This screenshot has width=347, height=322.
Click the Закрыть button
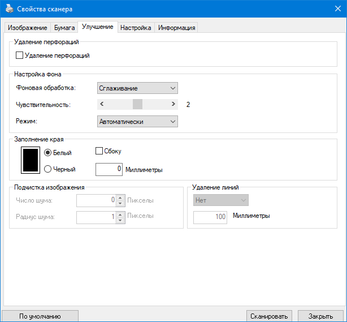pos(320,316)
